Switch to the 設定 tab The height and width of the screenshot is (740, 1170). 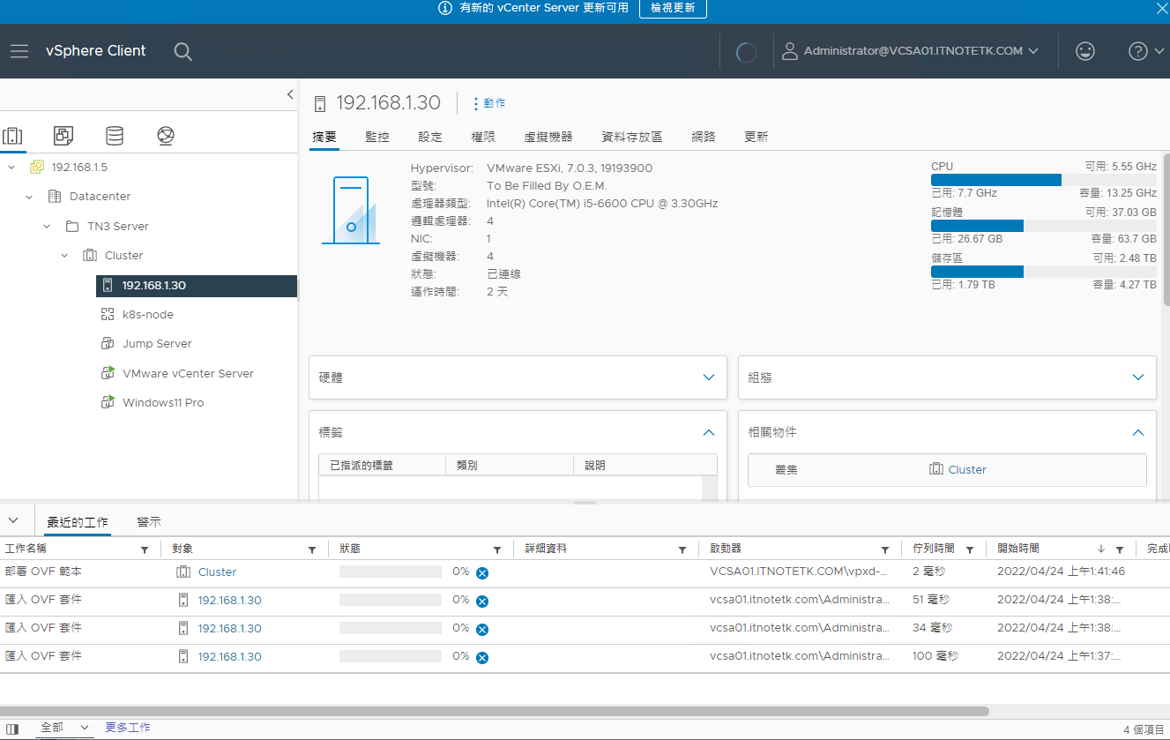tap(430, 137)
